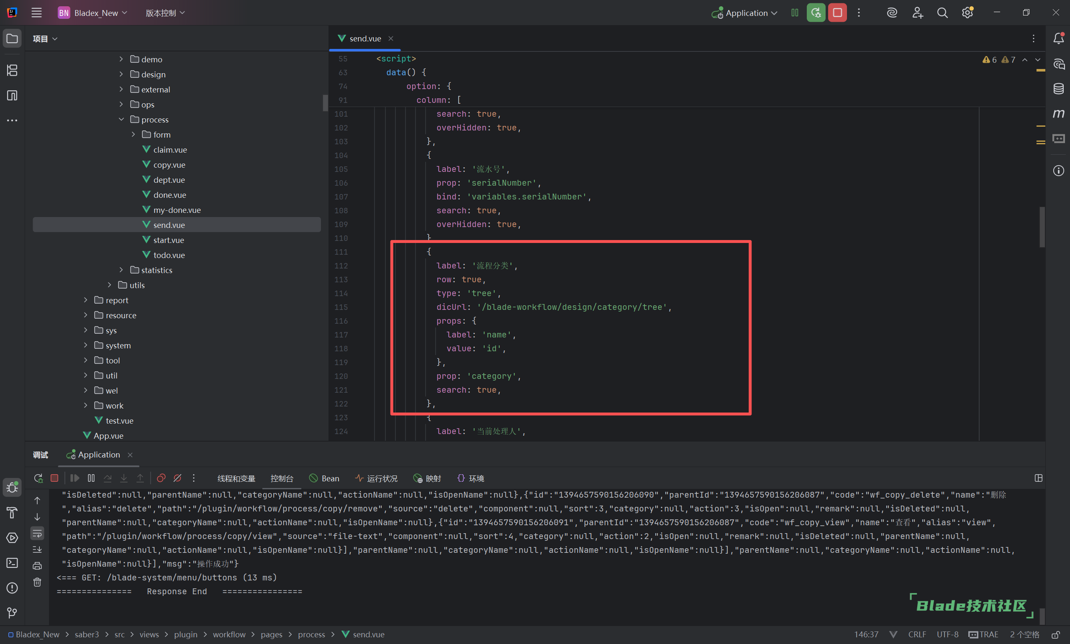Open todo.vue in the project tree
Image resolution: width=1070 pixels, height=644 pixels.
point(169,255)
